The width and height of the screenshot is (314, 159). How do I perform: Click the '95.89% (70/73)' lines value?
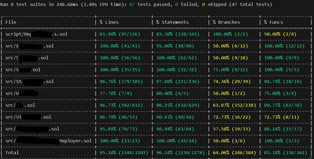[x=119, y=129]
